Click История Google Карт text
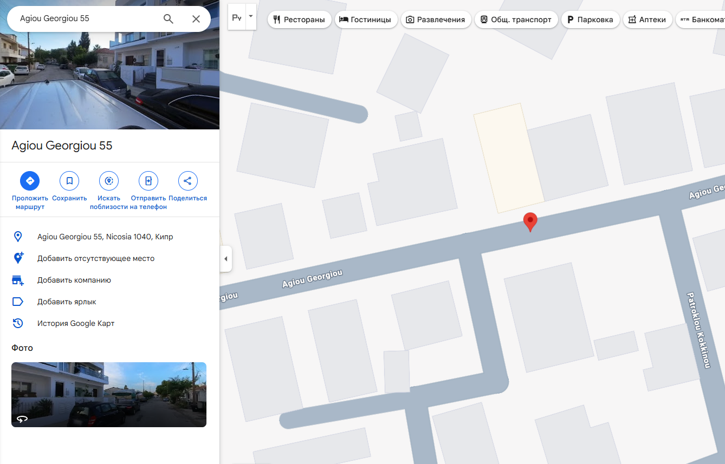 point(76,323)
